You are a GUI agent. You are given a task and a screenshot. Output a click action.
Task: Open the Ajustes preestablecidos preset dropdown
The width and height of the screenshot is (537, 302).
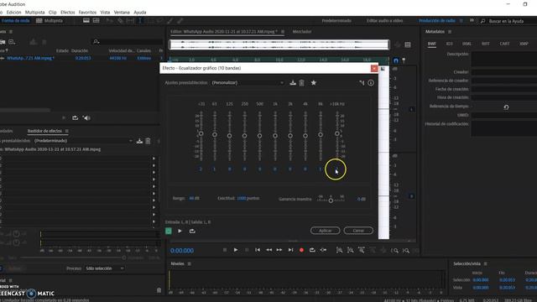pyautogui.click(x=248, y=83)
